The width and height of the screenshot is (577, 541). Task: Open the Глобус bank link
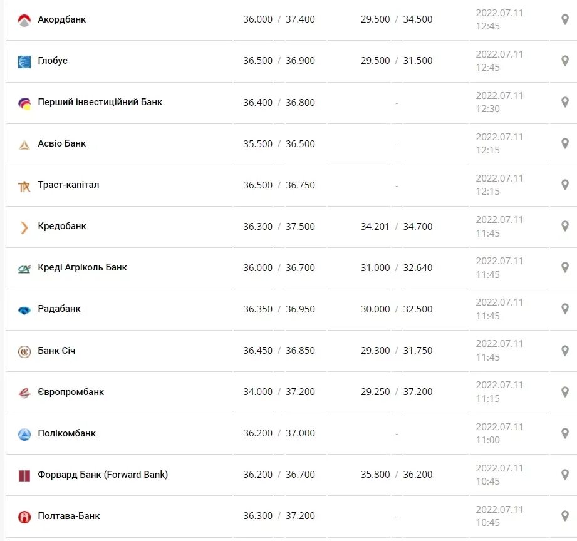point(53,61)
